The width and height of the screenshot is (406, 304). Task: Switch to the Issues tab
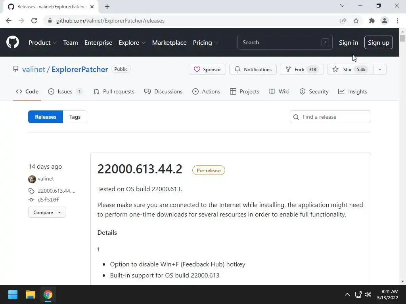[65, 91]
